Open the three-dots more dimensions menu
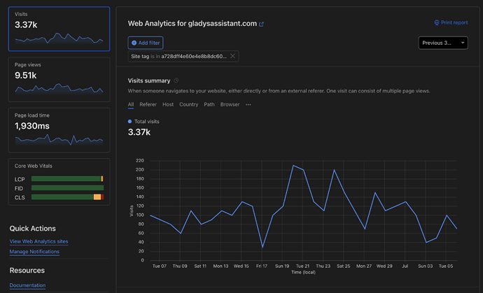The width and height of the screenshot is (483, 293). click(x=248, y=105)
